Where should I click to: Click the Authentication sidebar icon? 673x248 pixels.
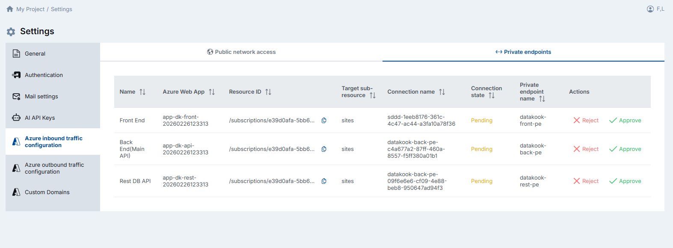click(16, 75)
